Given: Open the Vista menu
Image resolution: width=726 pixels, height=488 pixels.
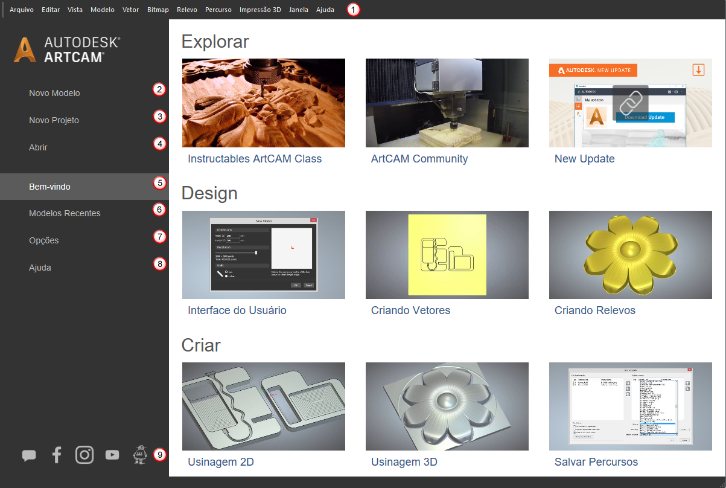Looking at the screenshot, I should coord(75,10).
